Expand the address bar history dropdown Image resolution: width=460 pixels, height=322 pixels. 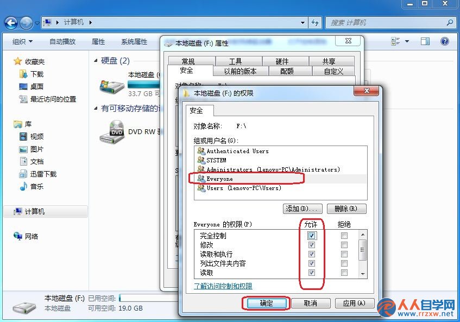[x=303, y=23]
